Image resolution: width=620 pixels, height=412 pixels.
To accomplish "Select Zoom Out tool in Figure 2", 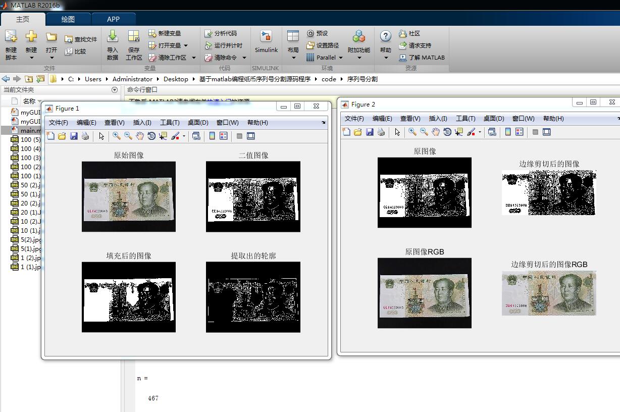I will point(424,132).
